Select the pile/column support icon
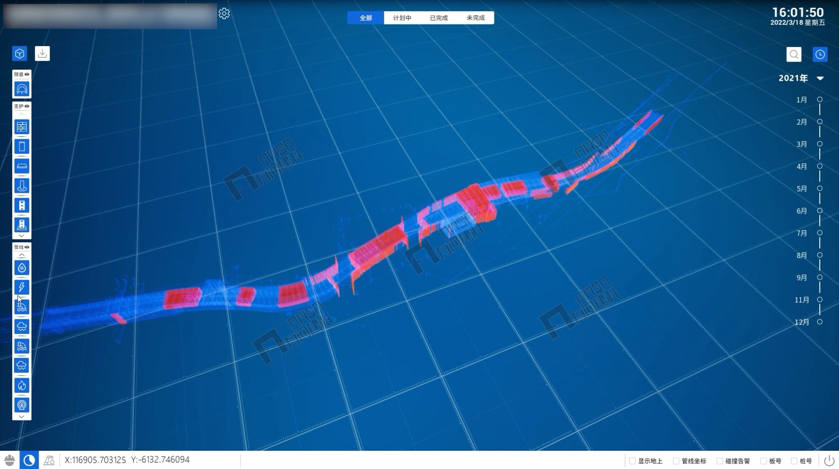 (x=22, y=186)
